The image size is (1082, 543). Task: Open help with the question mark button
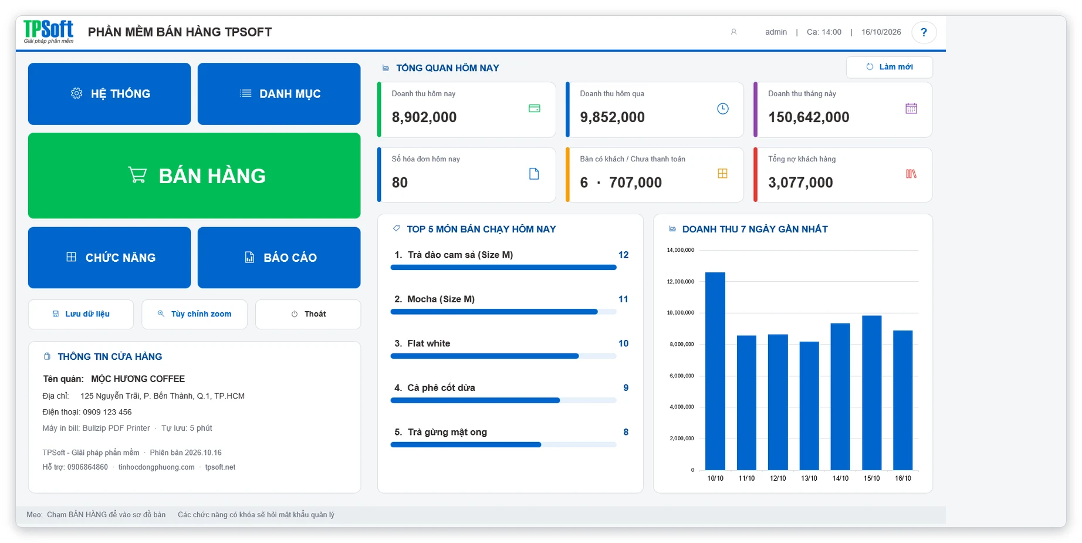tap(924, 32)
